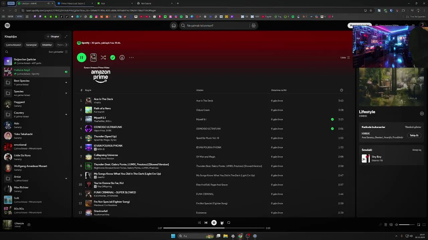Image resolution: width=428 pixels, height=240 pixels.
Task: Add Lifestyle to liked songs plus icon
Action: point(422,114)
